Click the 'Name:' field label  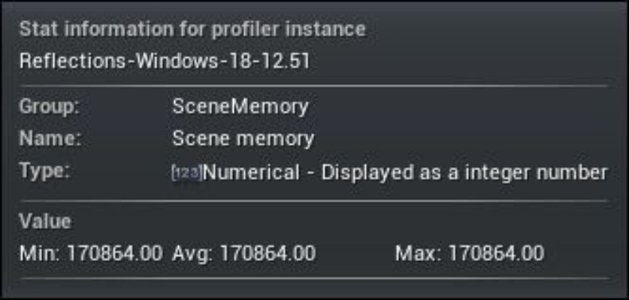50,139
